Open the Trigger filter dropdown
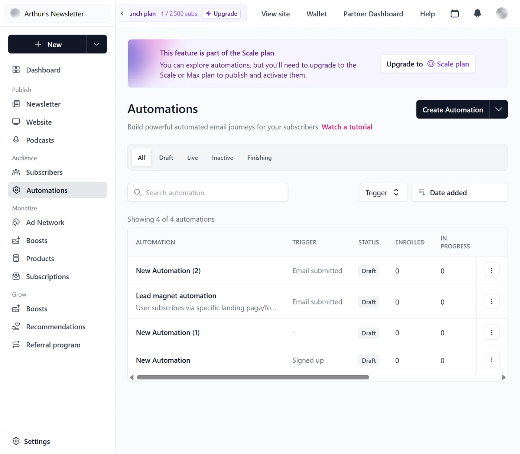 coord(383,192)
